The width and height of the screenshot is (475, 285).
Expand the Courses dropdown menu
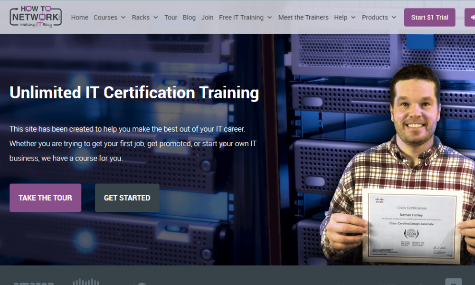tap(109, 17)
